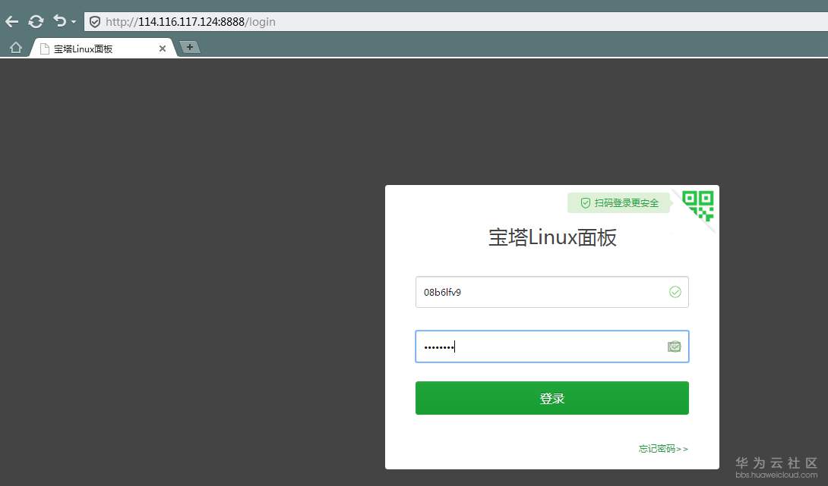Click the 宝塔Linux面板 heading text
Viewport: 828px width, 486px height.
(x=552, y=238)
